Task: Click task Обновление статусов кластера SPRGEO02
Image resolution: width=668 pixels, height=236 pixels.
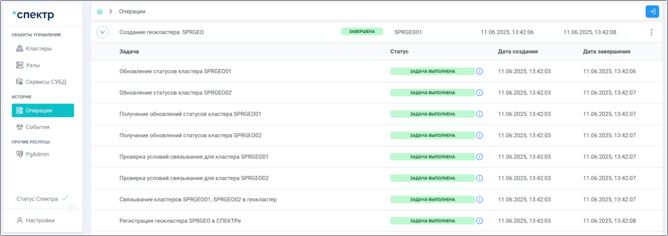Action: tap(175, 93)
